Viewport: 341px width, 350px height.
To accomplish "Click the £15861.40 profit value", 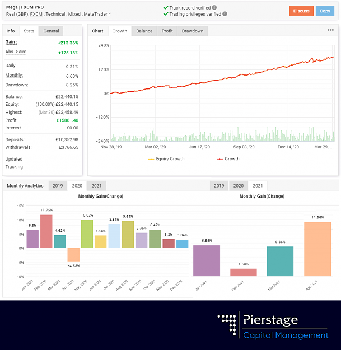I will [x=67, y=120].
